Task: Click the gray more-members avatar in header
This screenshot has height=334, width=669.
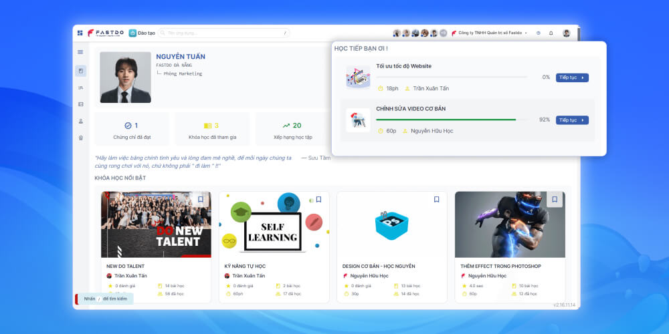Action: pos(444,33)
